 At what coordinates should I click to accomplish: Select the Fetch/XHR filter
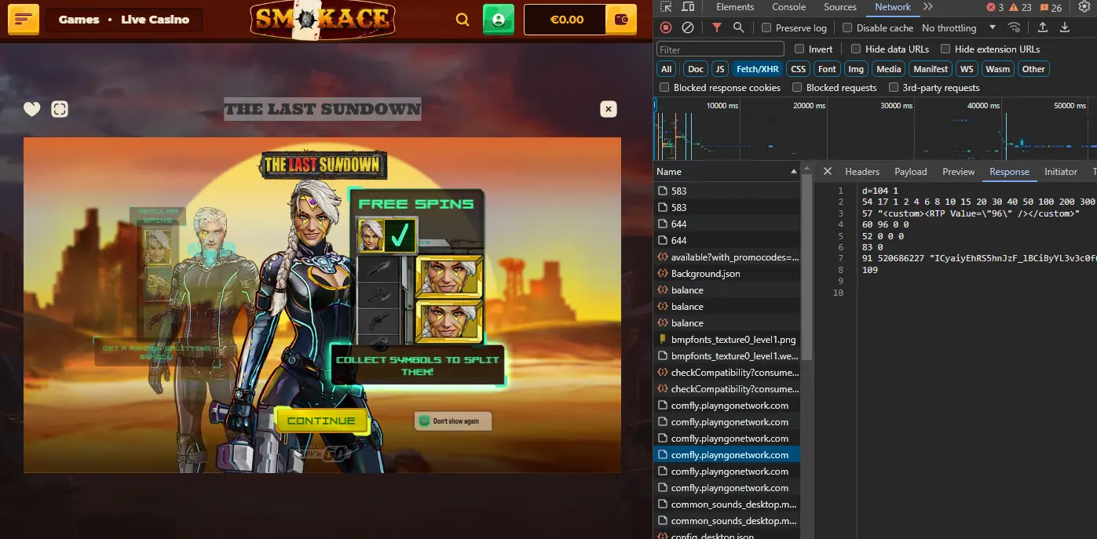click(x=758, y=69)
